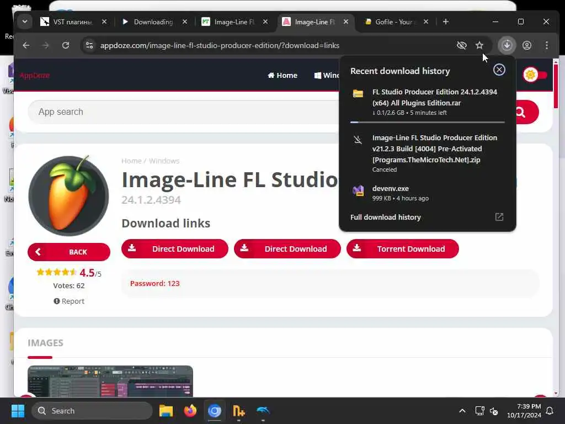Screen dimensions: 565x424
Task: Open the Notepad++ style taskbar app
Action: pos(238,411)
